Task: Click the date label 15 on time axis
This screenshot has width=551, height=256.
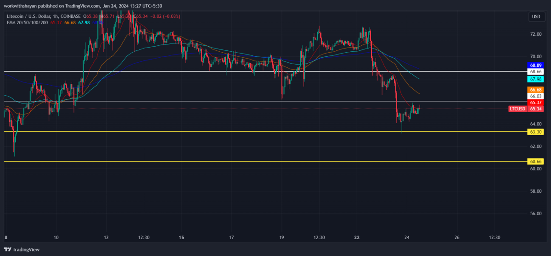Action: 181,238
